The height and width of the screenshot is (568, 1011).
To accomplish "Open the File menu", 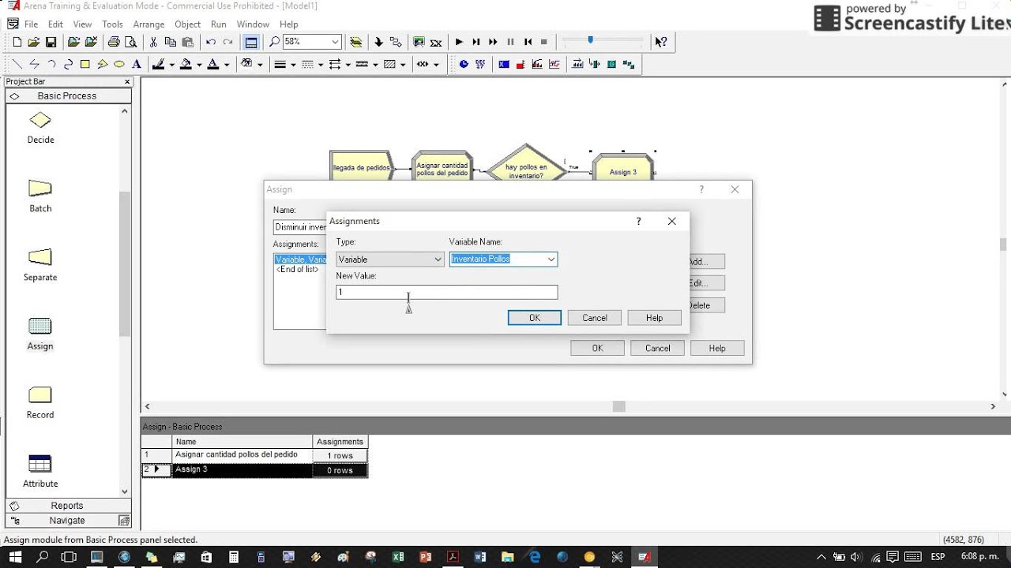I will (31, 24).
